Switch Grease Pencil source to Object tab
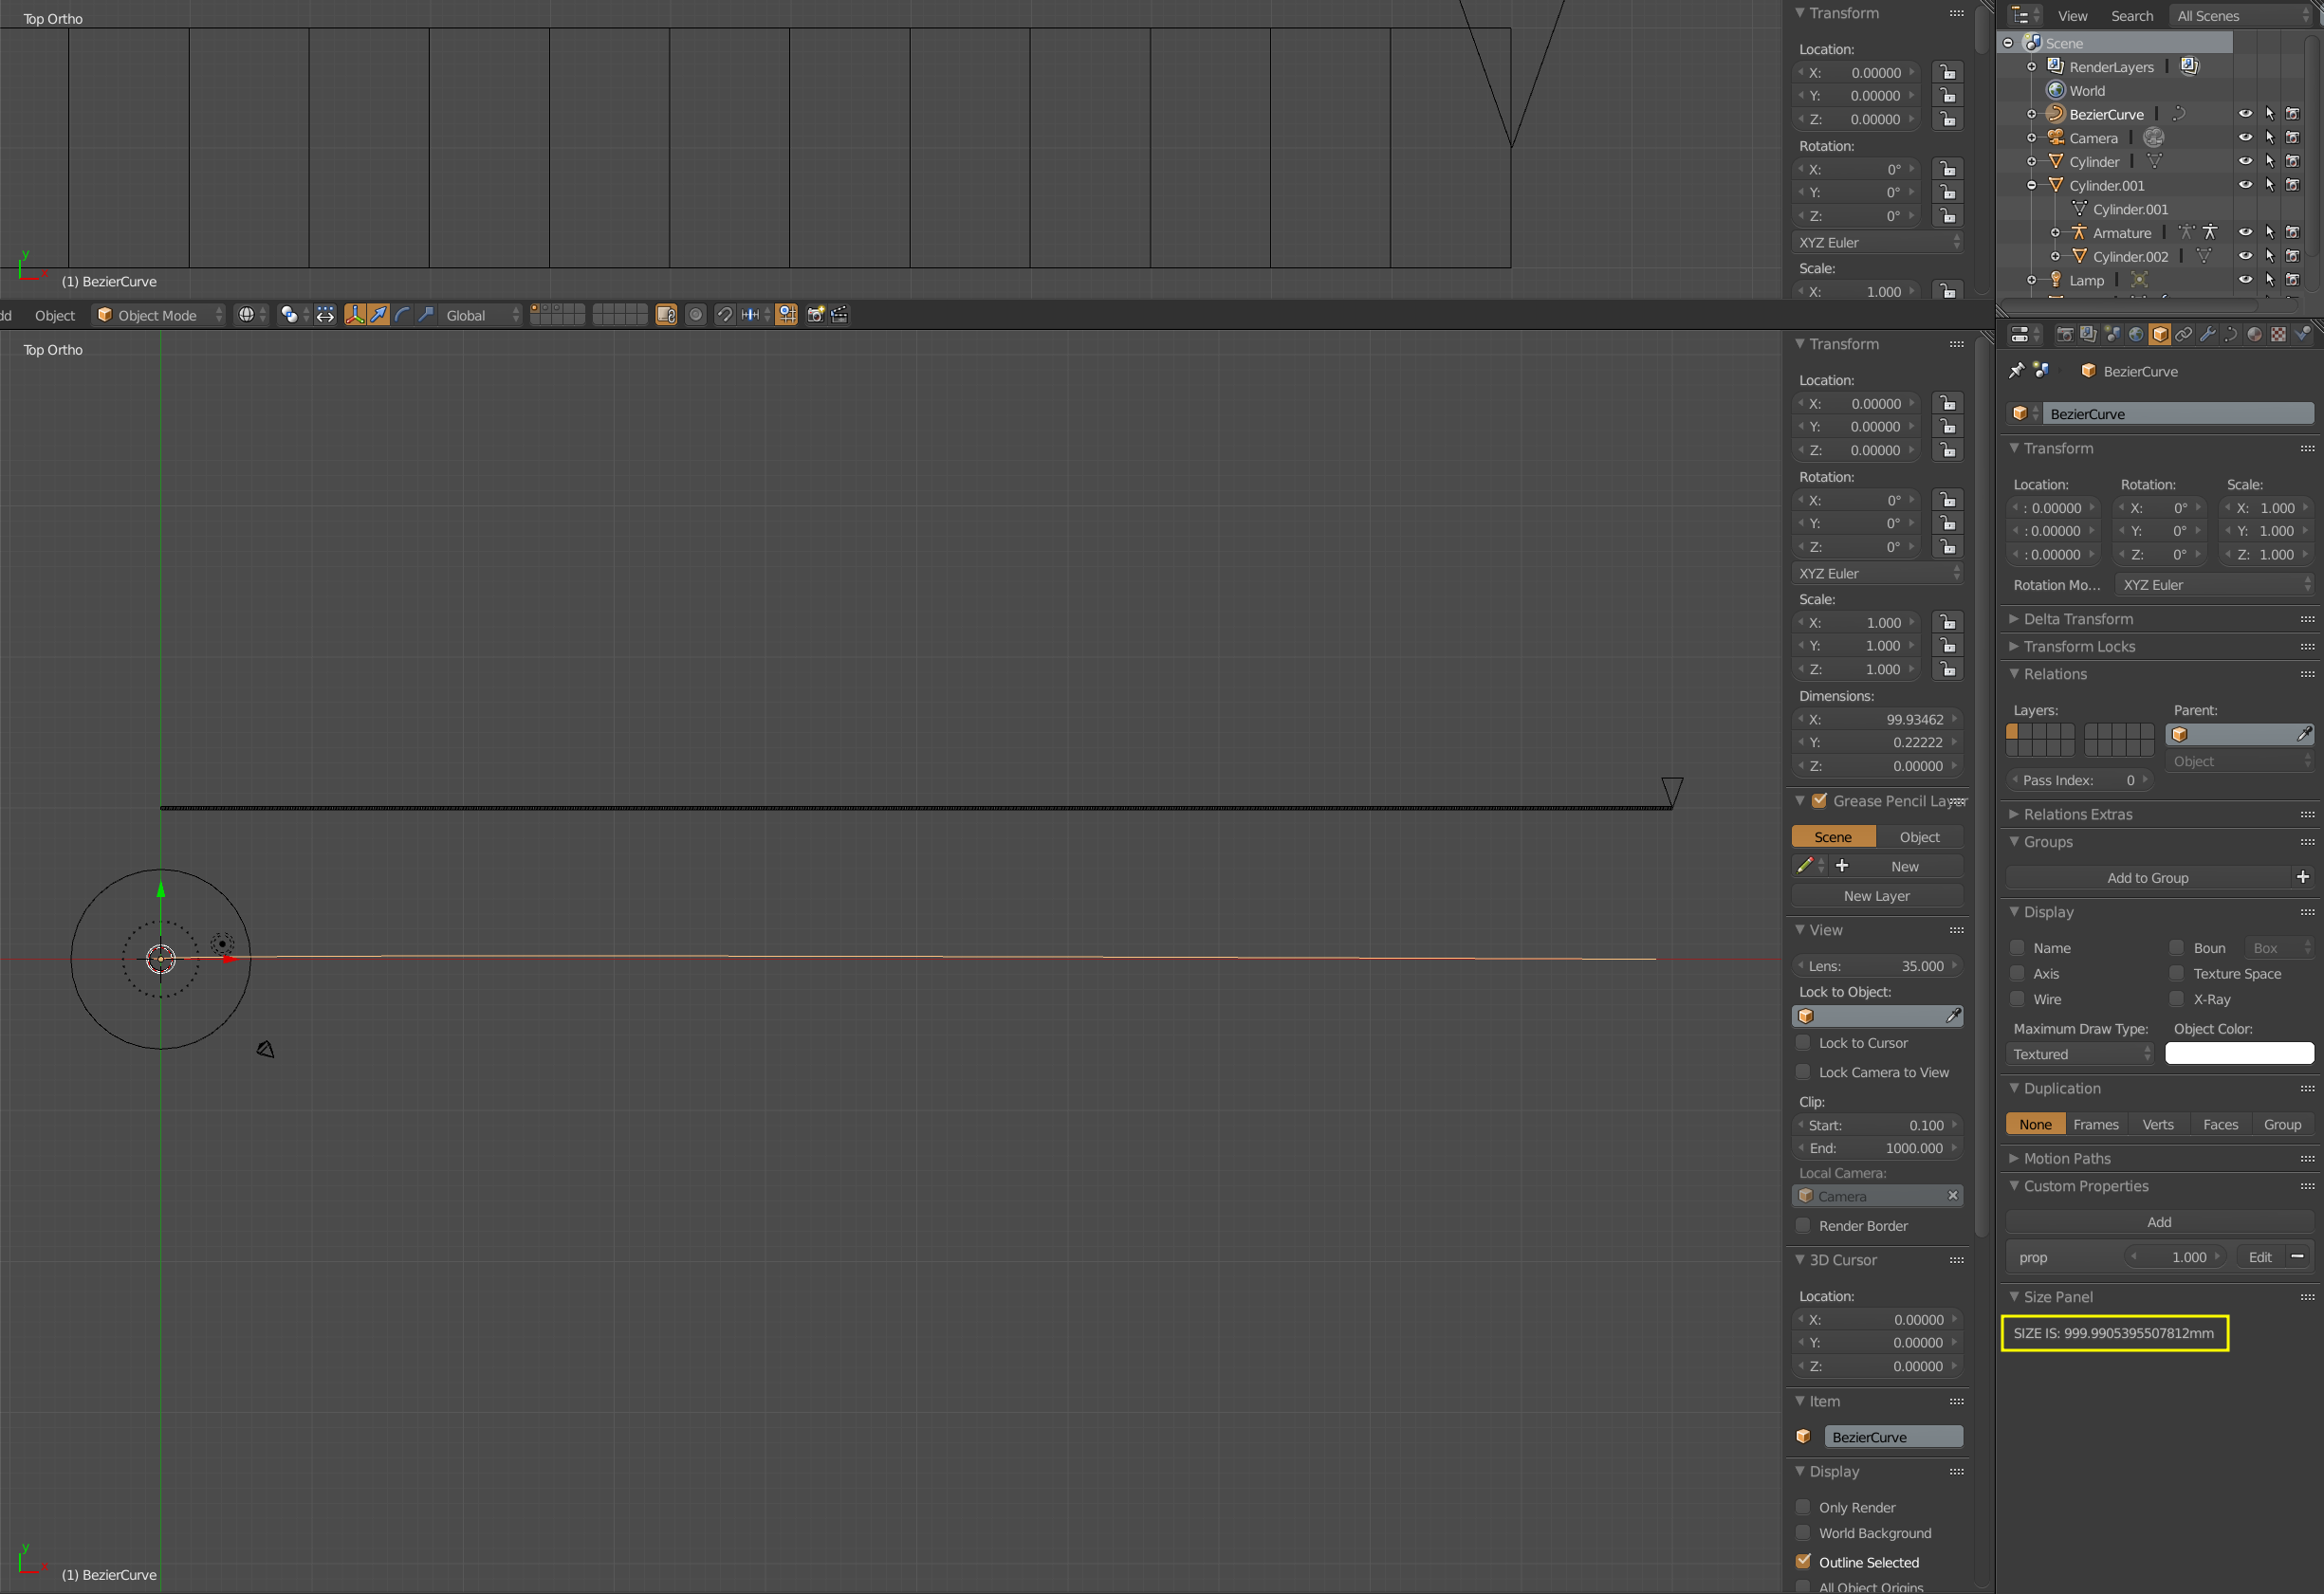The image size is (2324, 1594). (1918, 836)
